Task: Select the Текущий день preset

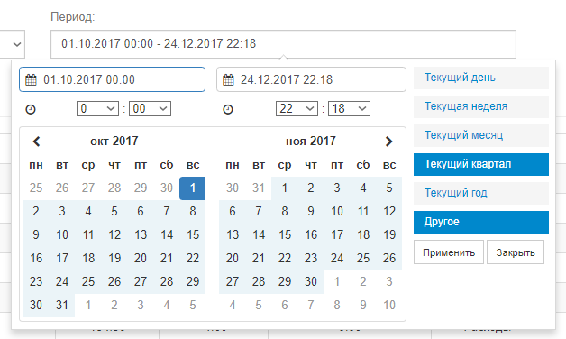Action: tap(481, 78)
